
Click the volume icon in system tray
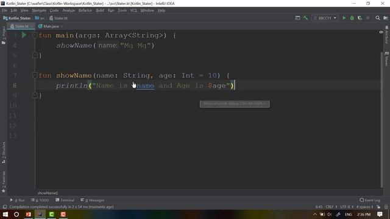tap(329, 214)
